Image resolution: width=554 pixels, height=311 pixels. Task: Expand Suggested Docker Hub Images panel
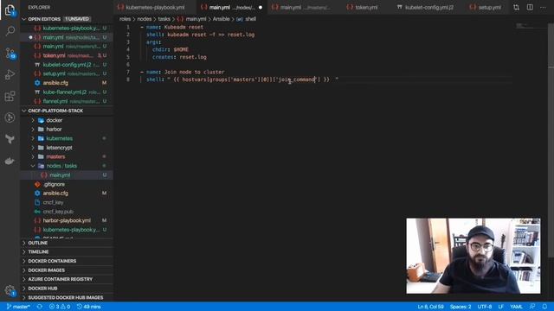point(67,297)
